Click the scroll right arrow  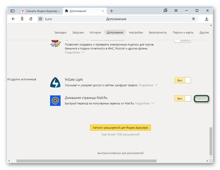[207, 161]
